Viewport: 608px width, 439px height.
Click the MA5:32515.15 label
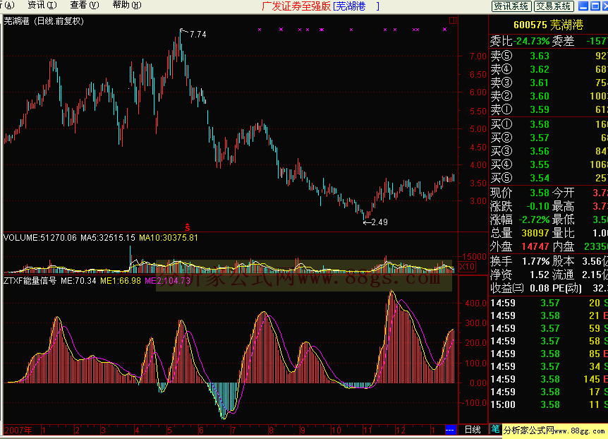(108, 238)
